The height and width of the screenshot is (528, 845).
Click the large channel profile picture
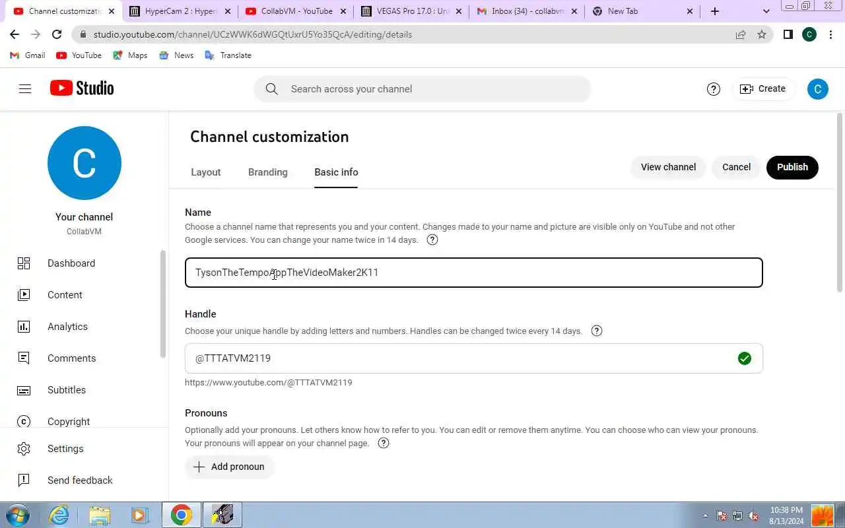tap(84, 163)
